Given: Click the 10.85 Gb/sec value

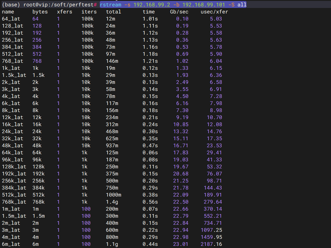Looking at the screenshot, I should tap(181, 124).
